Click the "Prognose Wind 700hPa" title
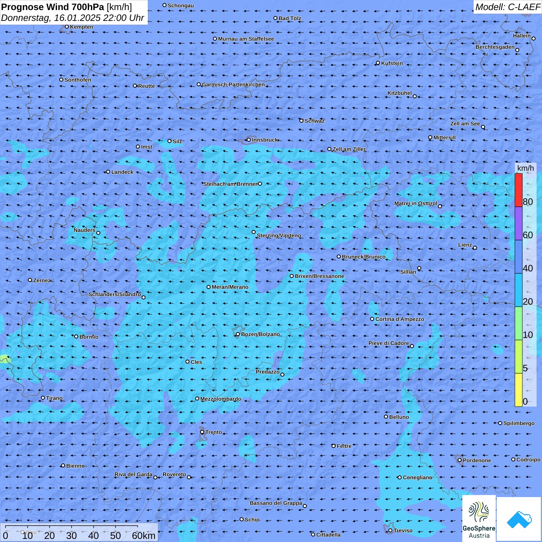 (53, 7)
